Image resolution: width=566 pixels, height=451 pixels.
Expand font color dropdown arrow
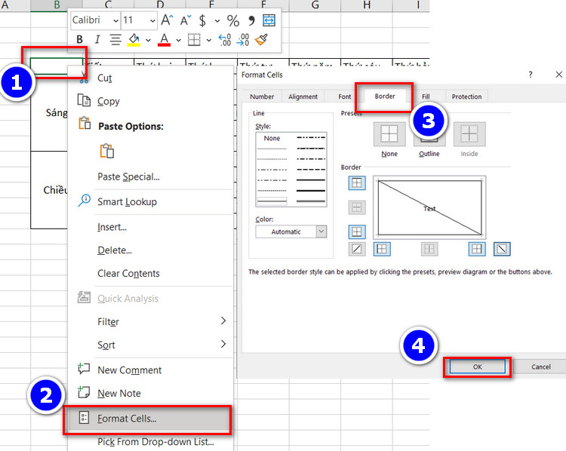178,40
